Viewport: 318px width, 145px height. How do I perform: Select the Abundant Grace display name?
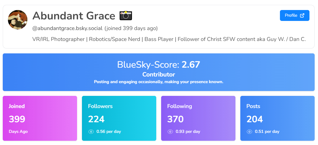click(74, 15)
